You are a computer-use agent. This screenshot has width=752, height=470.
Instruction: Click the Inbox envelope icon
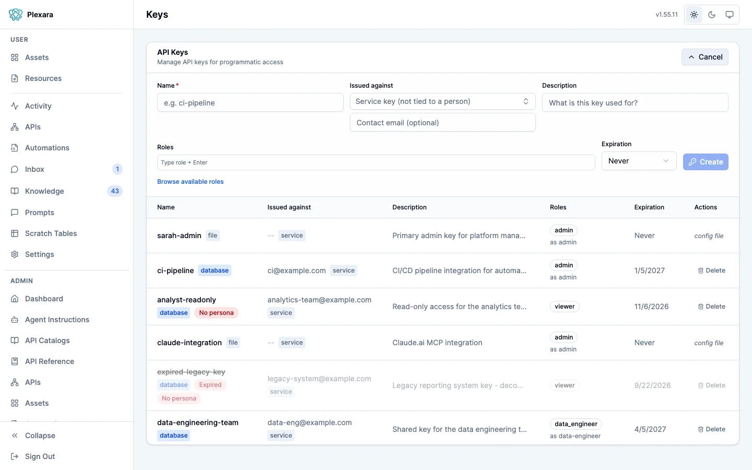(x=15, y=169)
